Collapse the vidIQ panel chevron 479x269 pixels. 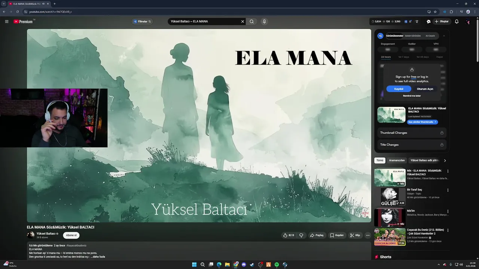(444, 36)
